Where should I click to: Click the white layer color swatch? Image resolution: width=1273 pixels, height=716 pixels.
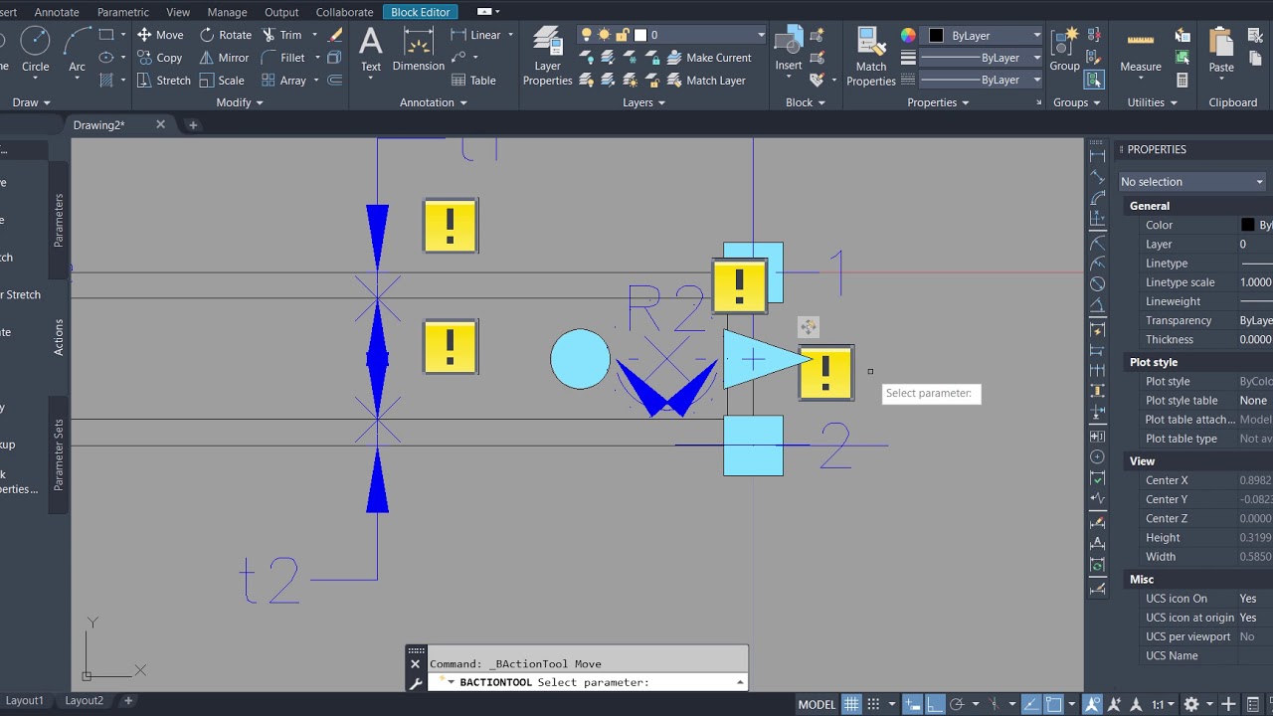639,35
